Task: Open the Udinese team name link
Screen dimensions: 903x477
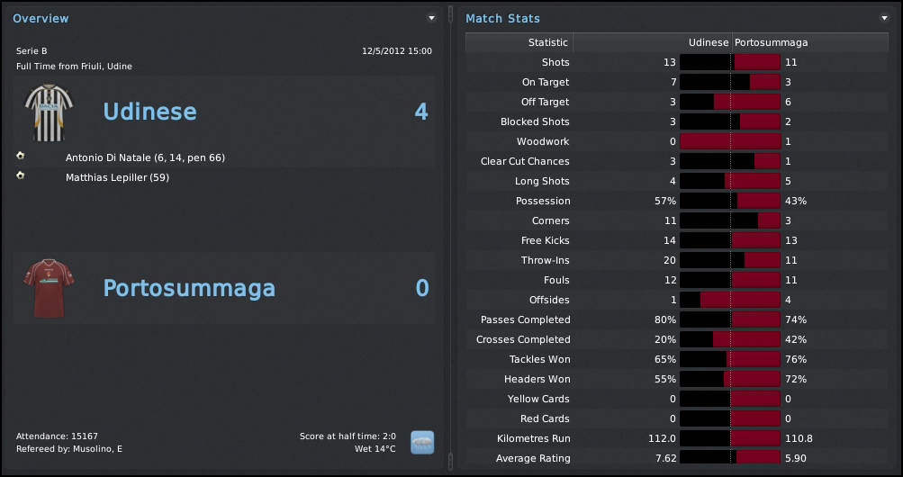Action: 149,112
